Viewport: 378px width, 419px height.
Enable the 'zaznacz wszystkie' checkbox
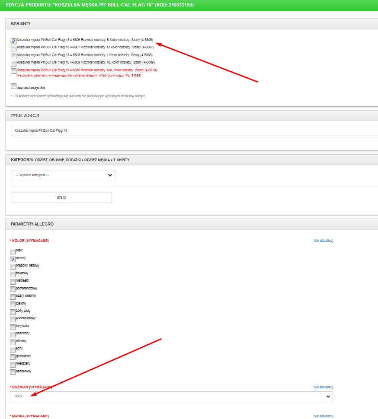pos(14,86)
